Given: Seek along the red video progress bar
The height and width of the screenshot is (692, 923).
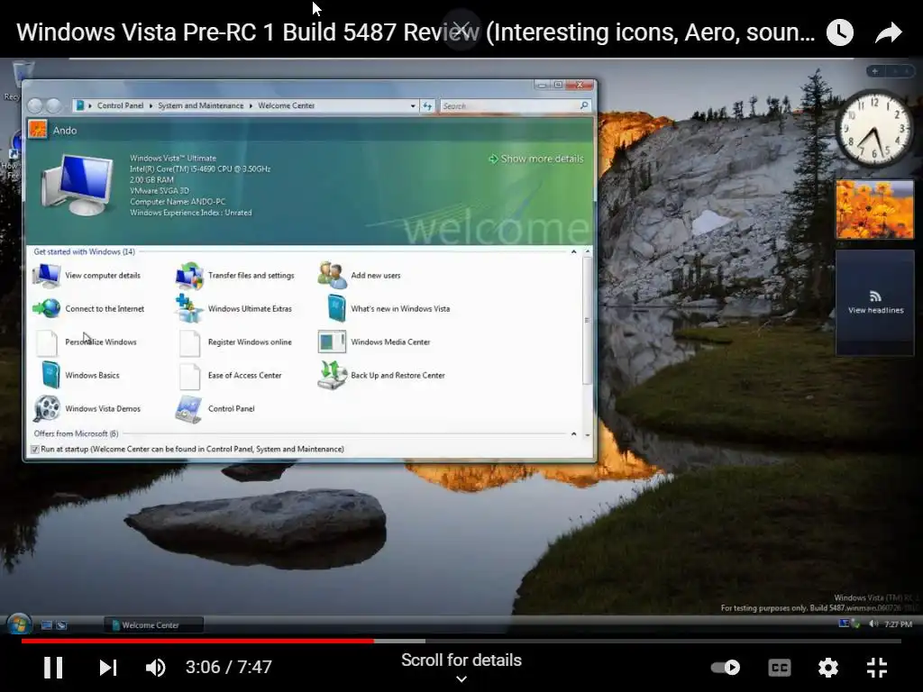Looking at the screenshot, I should click(197, 641).
